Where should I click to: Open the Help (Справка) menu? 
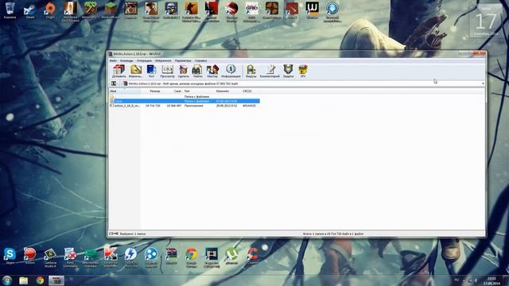200,60
